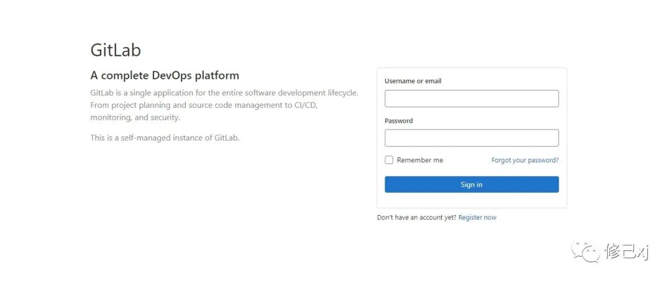Open the Forgot your password link
The width and height of the screenshot is (671, 282).
525,161
